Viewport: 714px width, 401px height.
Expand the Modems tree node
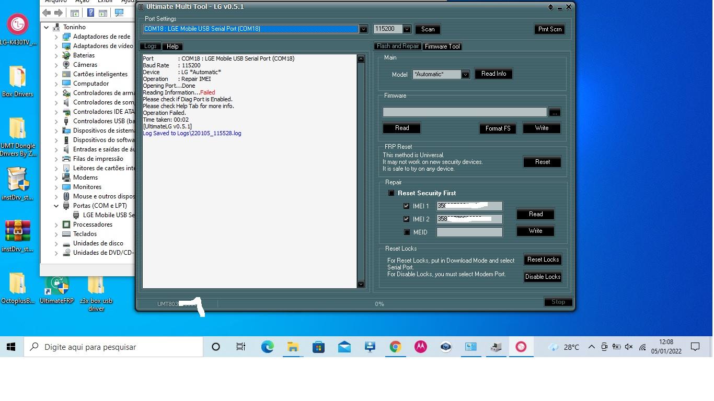click(x=56, y=178)
